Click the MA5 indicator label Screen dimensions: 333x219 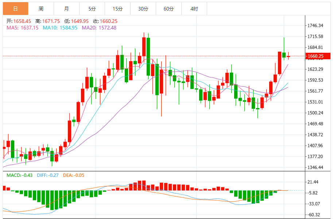(22, 28)
